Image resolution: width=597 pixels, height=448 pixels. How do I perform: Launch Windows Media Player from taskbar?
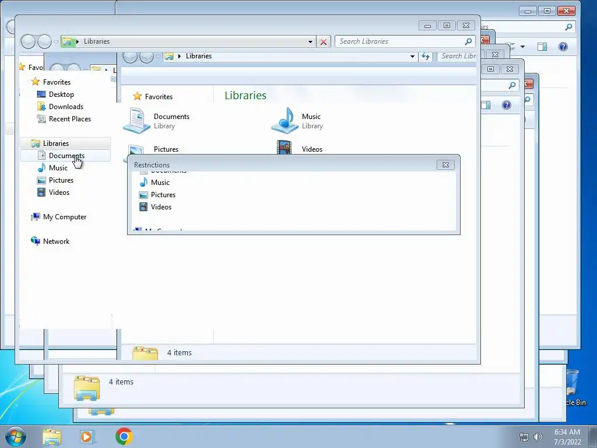point(87,437)
